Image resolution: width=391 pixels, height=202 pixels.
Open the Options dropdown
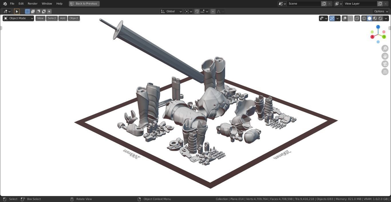pos(381,11)
